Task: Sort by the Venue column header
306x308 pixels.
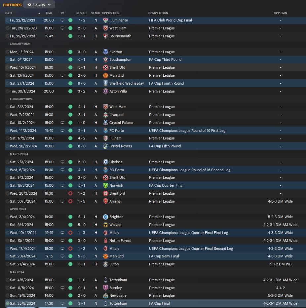Action: coord(96,13)
